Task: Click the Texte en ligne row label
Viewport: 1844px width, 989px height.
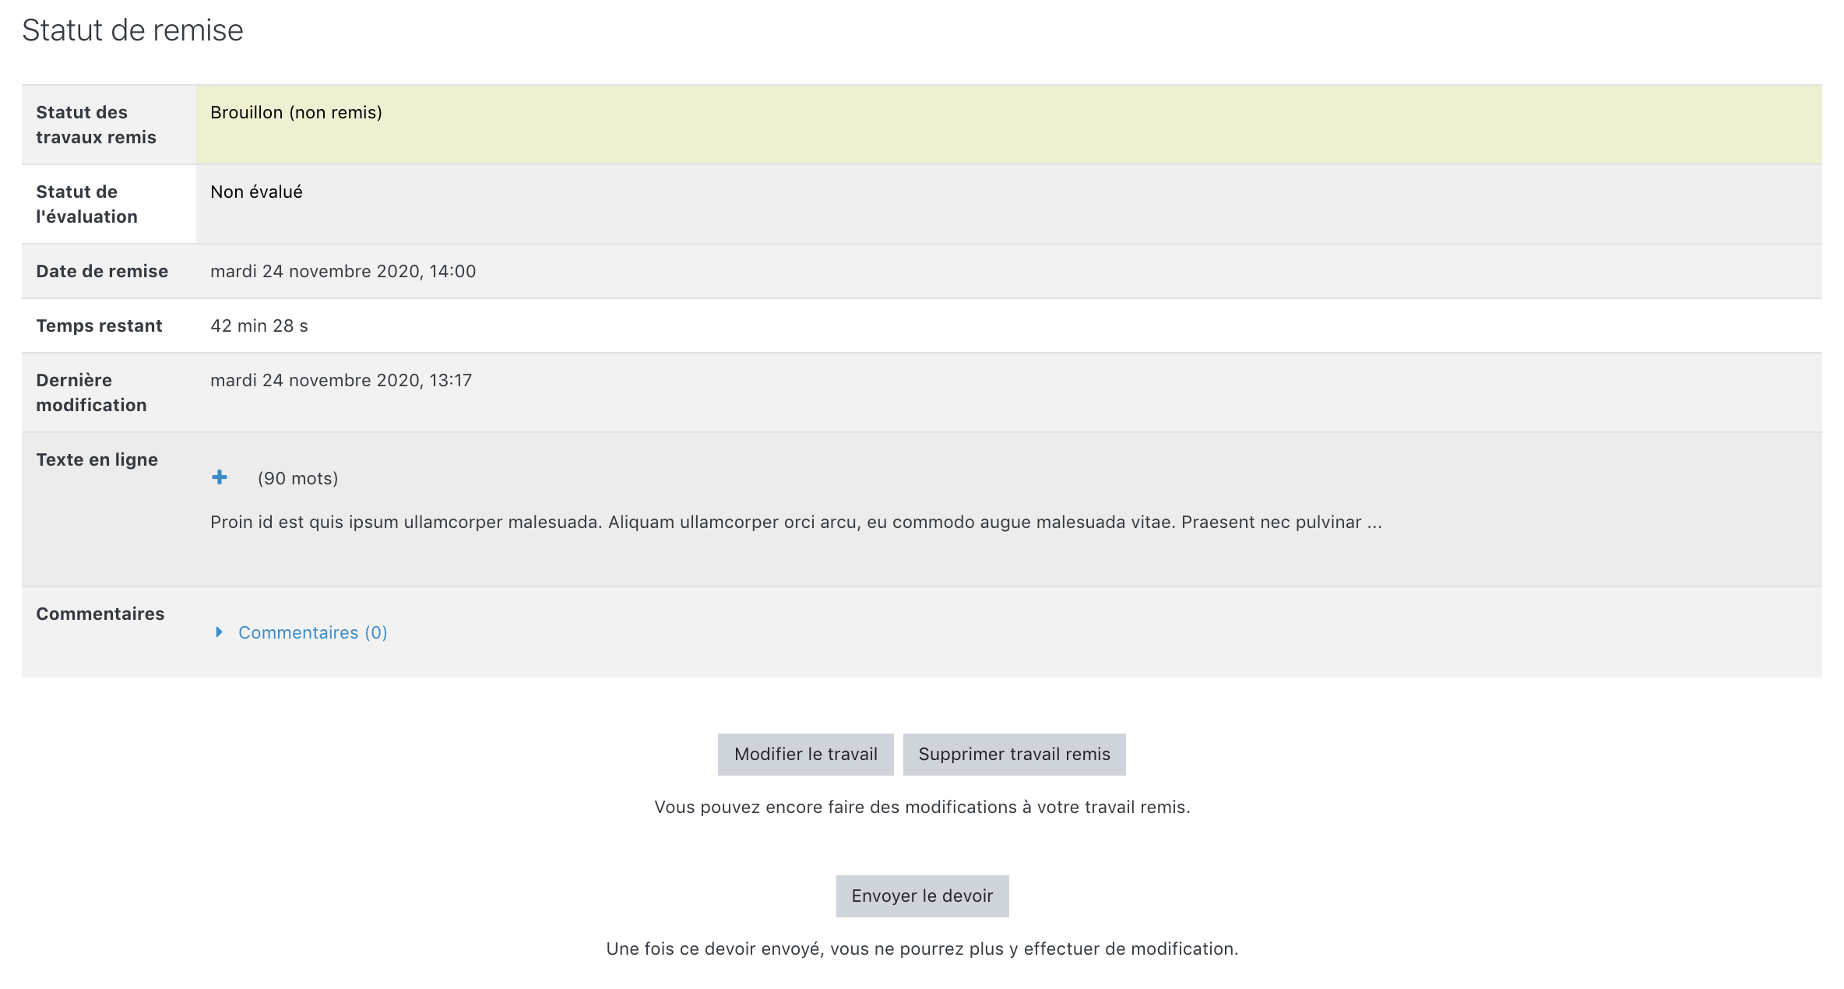Action: pyautogui.click(x=97, y=459)
